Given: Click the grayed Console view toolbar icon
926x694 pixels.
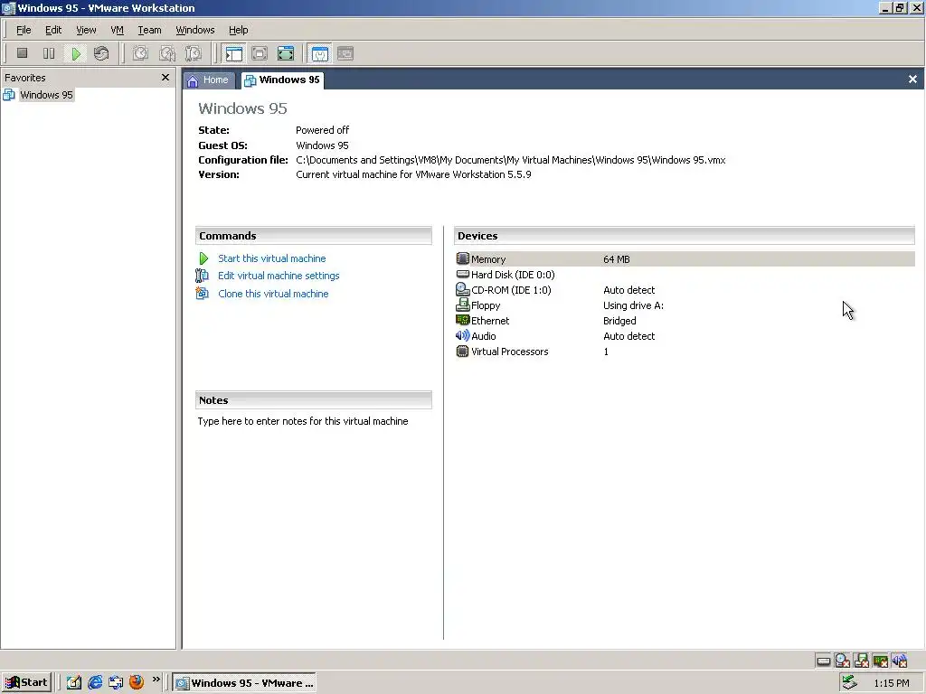Looking at the screenshot, I should [345, 53].
